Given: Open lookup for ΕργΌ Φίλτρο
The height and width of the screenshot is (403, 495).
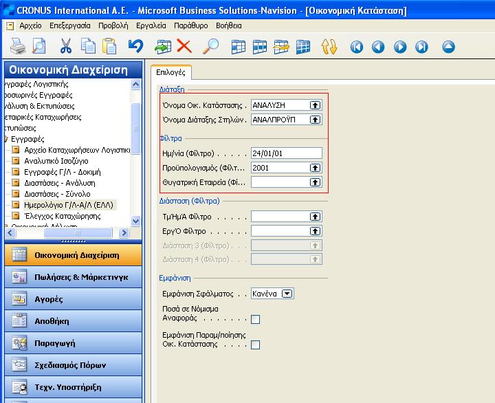Looking at the screenshot, I should pyautogui.click(x=315, y=231).
